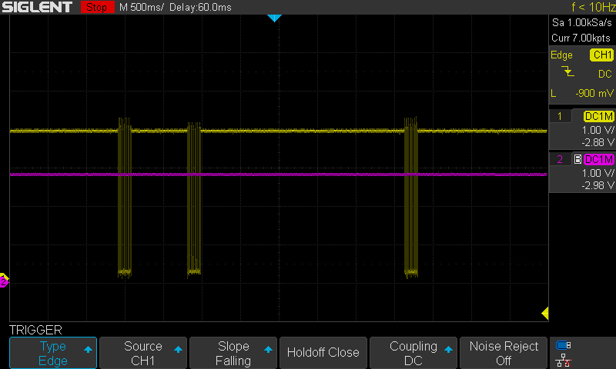The width and height of the screenshot is (616, 369).
Task: Click the trigger level -900 mV value
Action: tap(594, 93)
